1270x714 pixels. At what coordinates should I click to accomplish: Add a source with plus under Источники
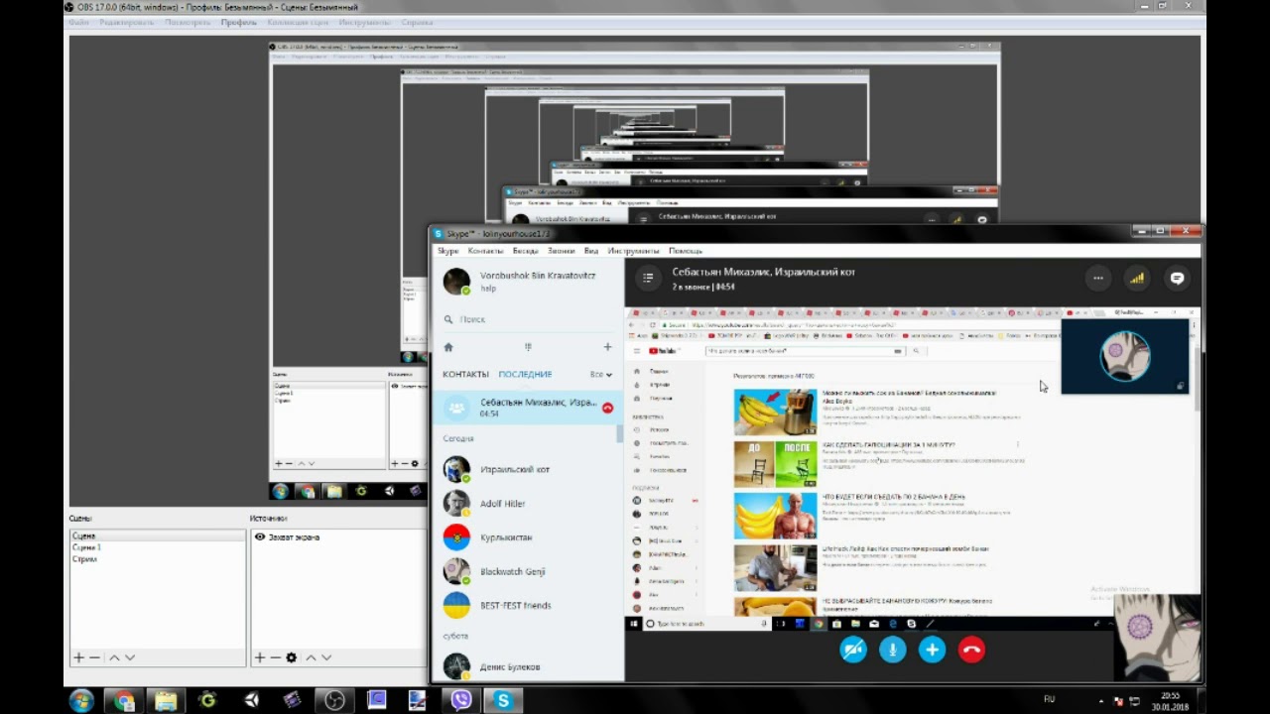[x=260, y=657]
